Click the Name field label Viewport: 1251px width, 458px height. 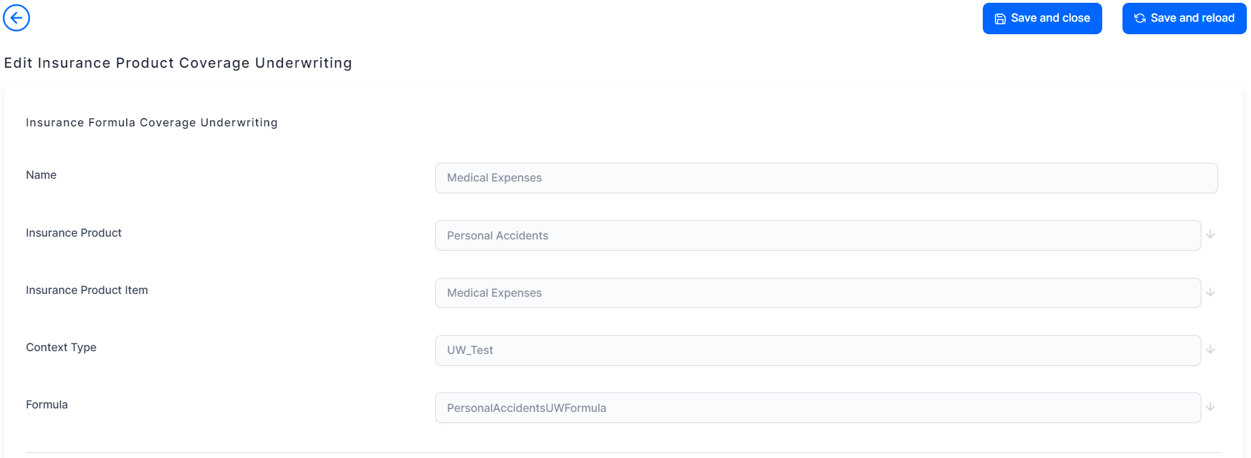click(x=41, y=175)
